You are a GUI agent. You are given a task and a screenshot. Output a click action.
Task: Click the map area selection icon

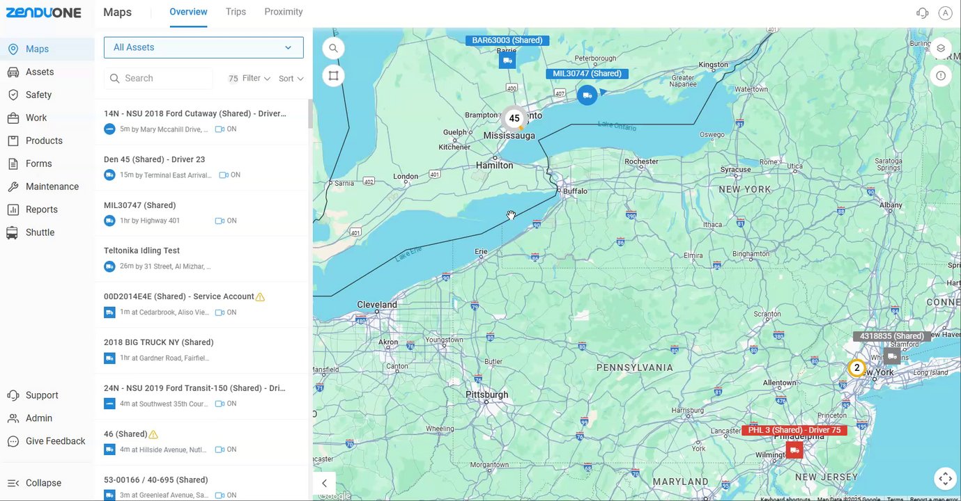tap(333, 76)
